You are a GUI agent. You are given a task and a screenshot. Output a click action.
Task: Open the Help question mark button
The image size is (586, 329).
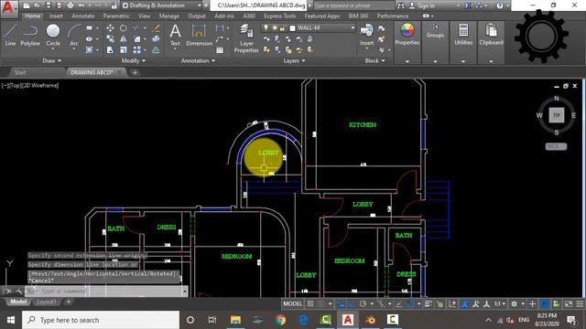click(500, 5)
